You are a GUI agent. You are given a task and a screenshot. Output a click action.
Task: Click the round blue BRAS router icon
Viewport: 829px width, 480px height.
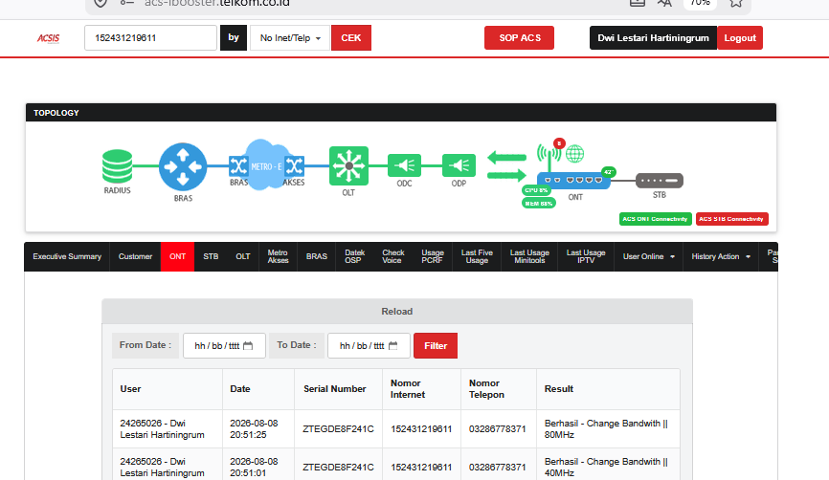click(x=183, y=167)
